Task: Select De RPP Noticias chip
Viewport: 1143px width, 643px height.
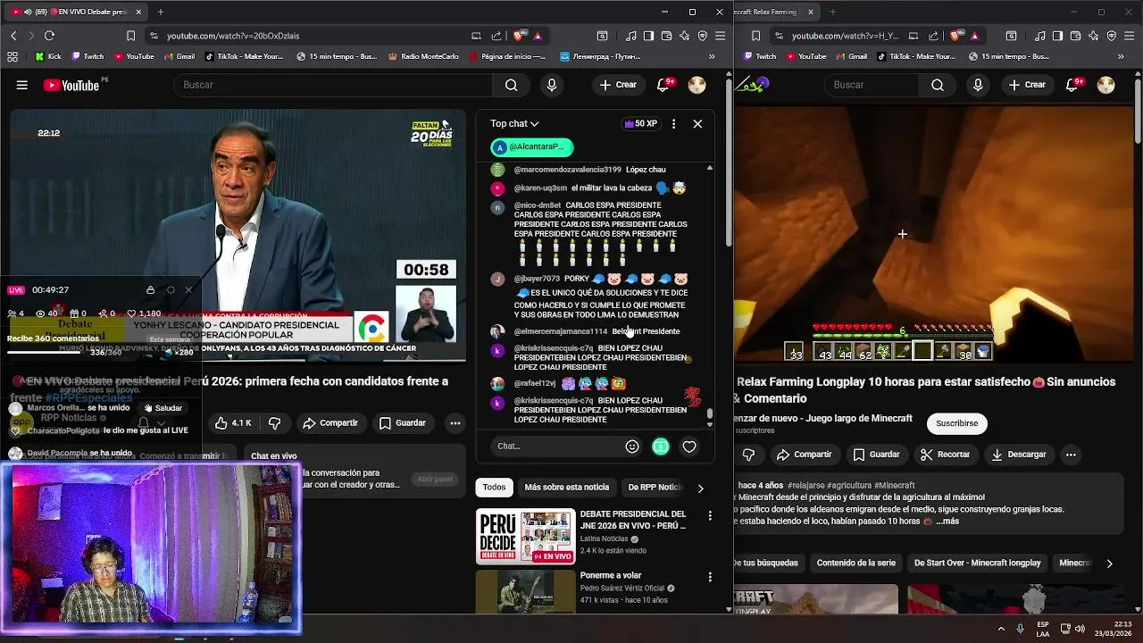Action: pyautogui.click(x=655, y=488)
